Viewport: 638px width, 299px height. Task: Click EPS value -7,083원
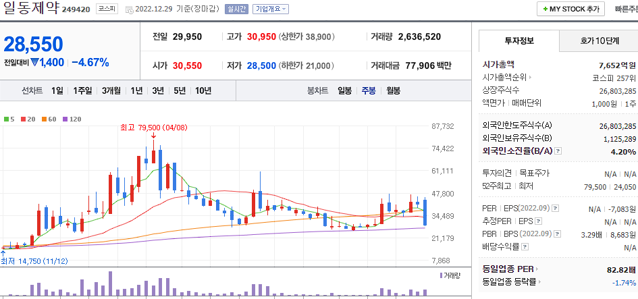[x=622, y=209]
